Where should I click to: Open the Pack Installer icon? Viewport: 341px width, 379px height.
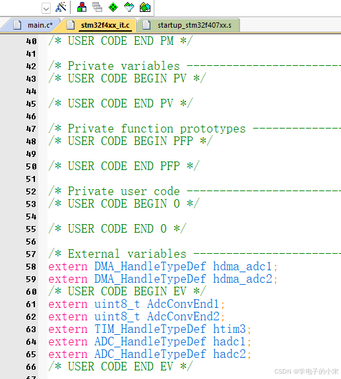point(145,7)
